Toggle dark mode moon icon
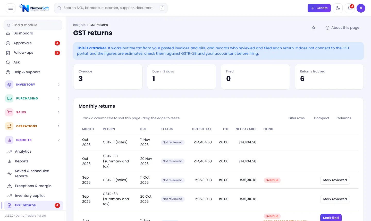The width and height of the screenshot is (371, 221). pyautogui.click(x=338, y=8)
